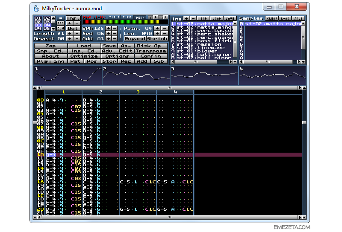The image size is (342, 232).
Task: Toggle the F button beside PEAK
Action: tap(150, 17)
